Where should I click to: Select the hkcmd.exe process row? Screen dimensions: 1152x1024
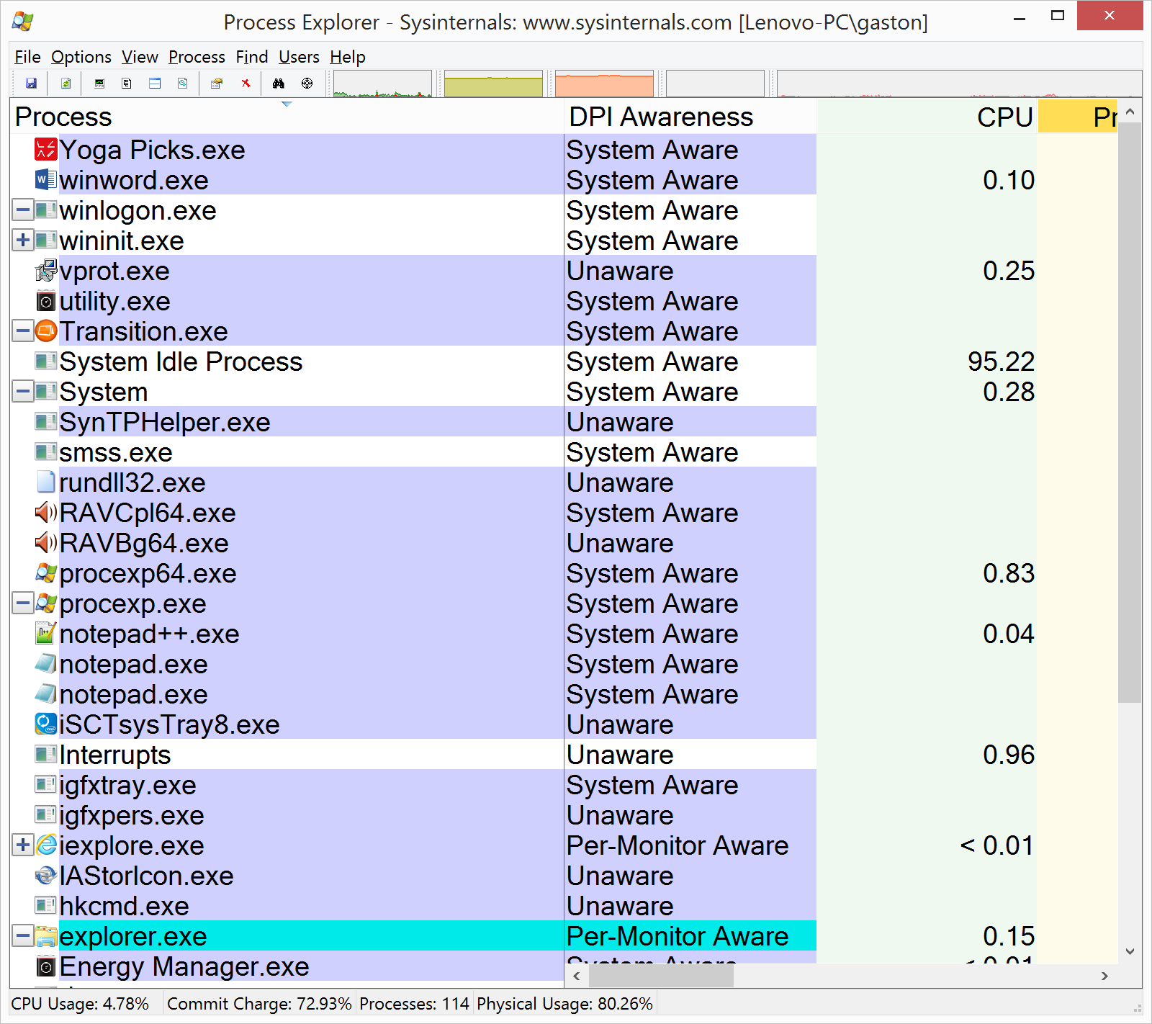click(564, 906)
